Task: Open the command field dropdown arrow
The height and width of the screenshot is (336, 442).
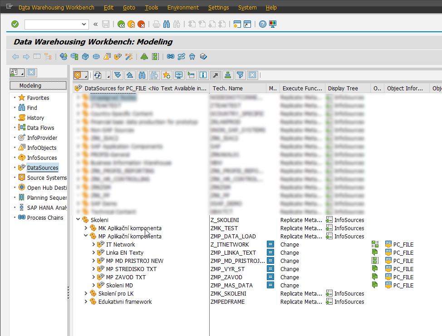Action: [x=84, y=24]
